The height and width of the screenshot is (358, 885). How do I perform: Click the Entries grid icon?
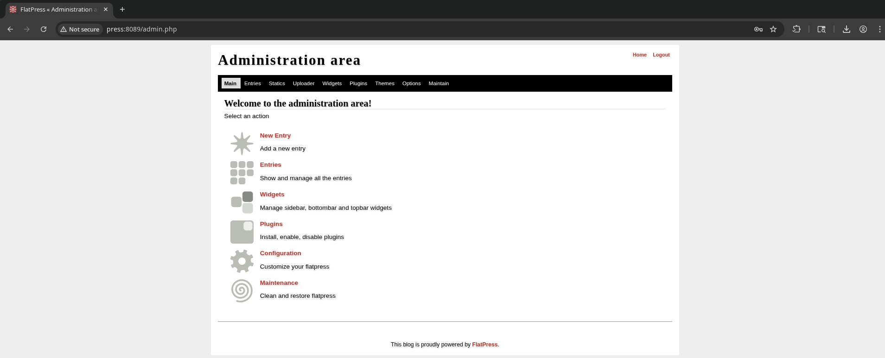(242, 173)
